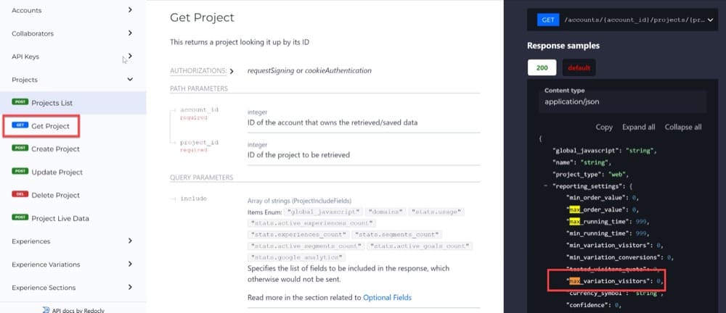Copy the response sample JSON
Image resolution: width=726 pixels, height=313 pixels.
[x=604, y=127]
